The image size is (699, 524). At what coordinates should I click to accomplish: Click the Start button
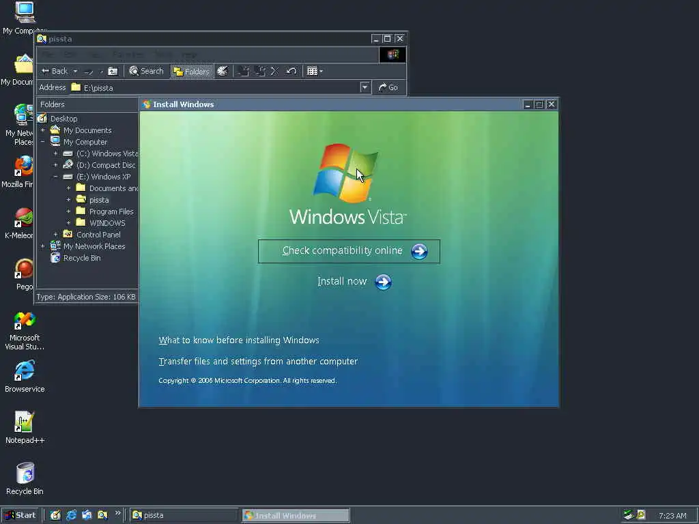[x=20, y=516]
